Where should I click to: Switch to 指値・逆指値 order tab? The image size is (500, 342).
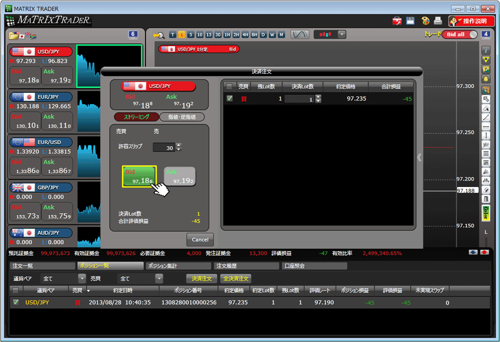(182, 117)
